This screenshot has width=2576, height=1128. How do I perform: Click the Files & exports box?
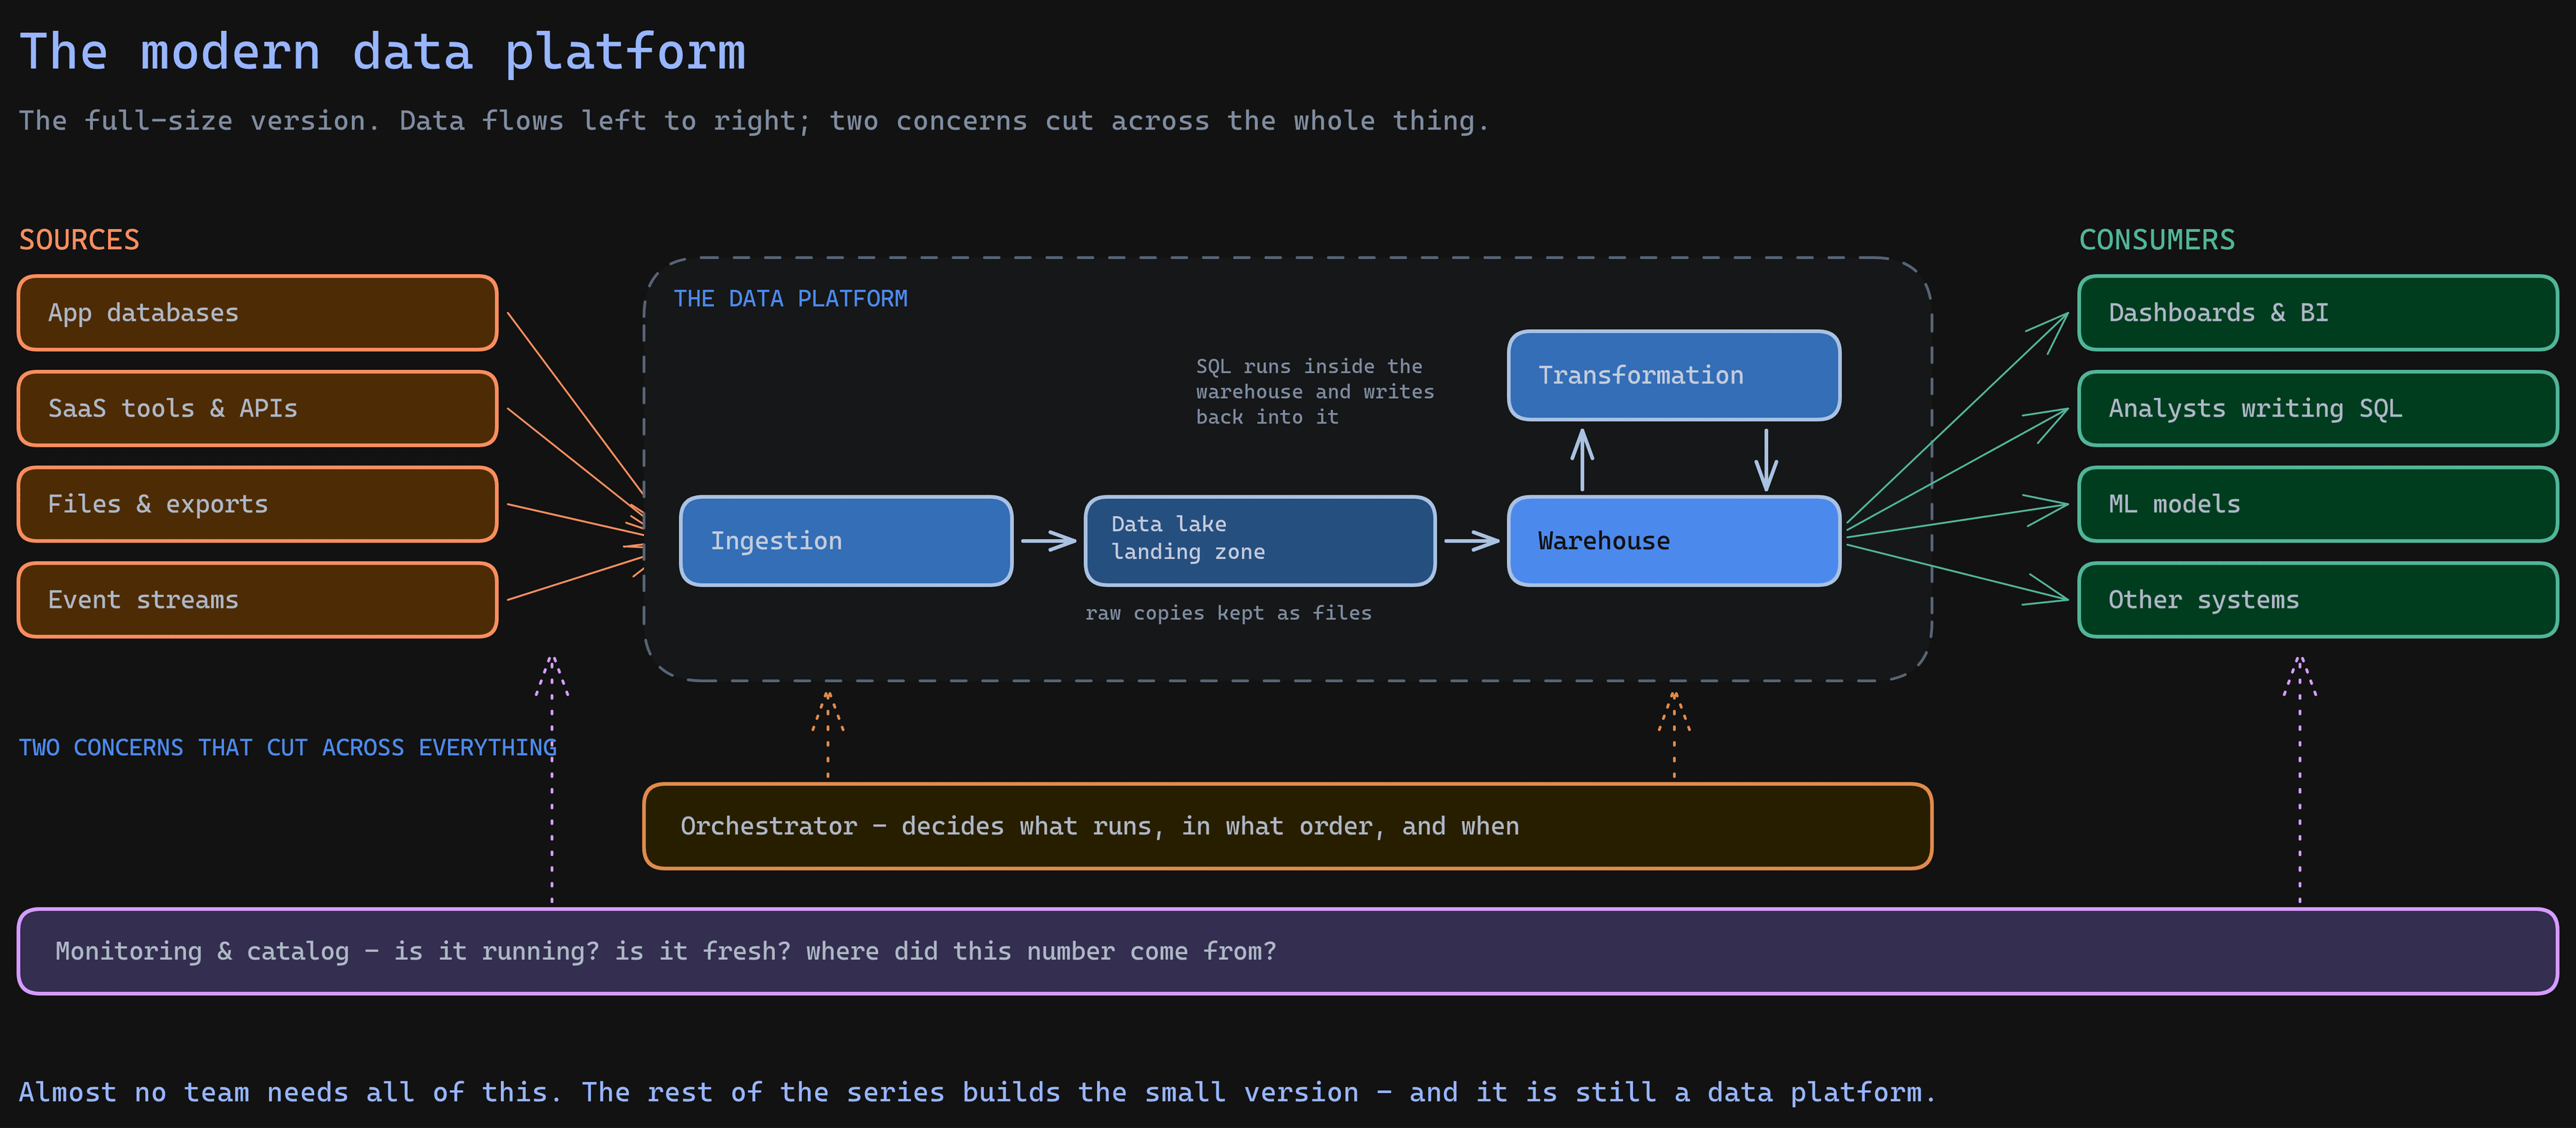[258, 504]
